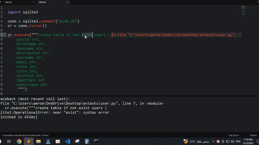Click on the 'import sqlite3' line
The height and width of the screenshot is (145, 259).
pos(23,12)
